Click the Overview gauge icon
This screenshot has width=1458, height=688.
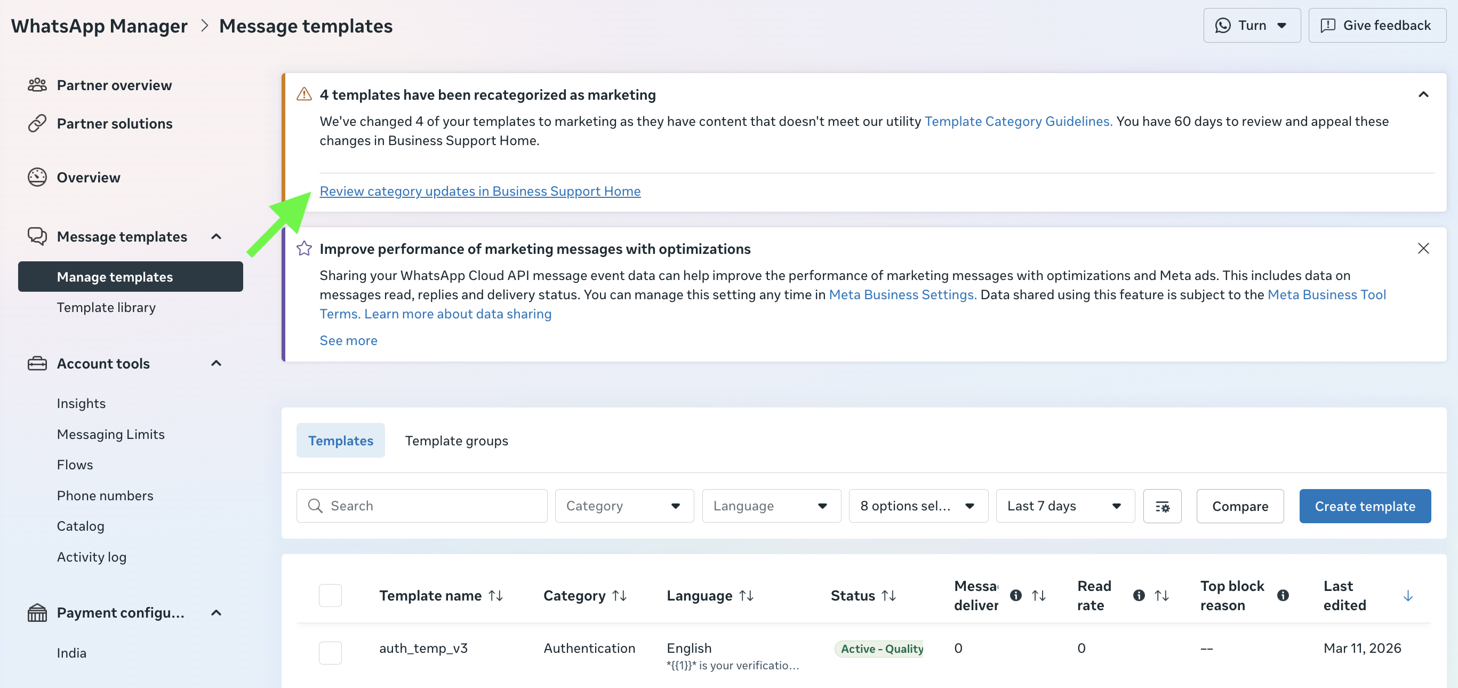(x=37, y=177)
